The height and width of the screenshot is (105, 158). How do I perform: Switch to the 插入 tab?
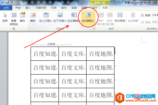[28, 8]
